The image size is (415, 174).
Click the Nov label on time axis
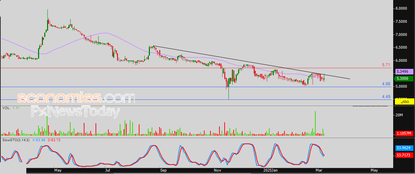217,171
